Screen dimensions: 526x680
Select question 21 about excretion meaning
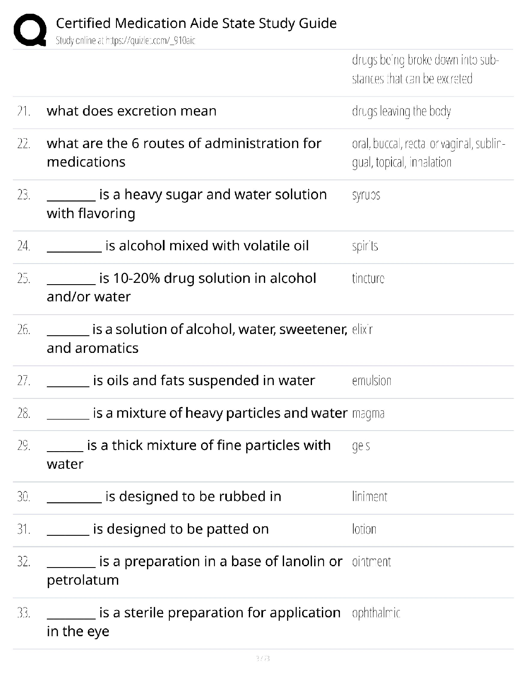pos(131,111)
